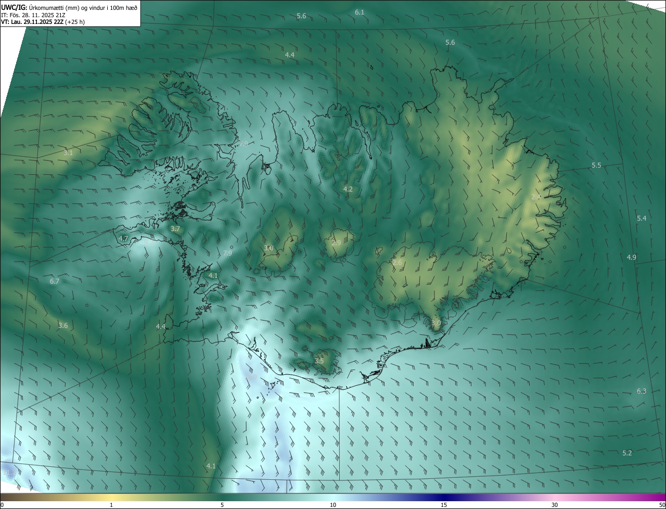Click the 3.6 value label

coord(63,326)
